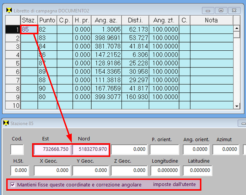Image resolution: width=246 pixels, height=195 pixels.
Task: Click the C. column header
Action: pos(184,20)
